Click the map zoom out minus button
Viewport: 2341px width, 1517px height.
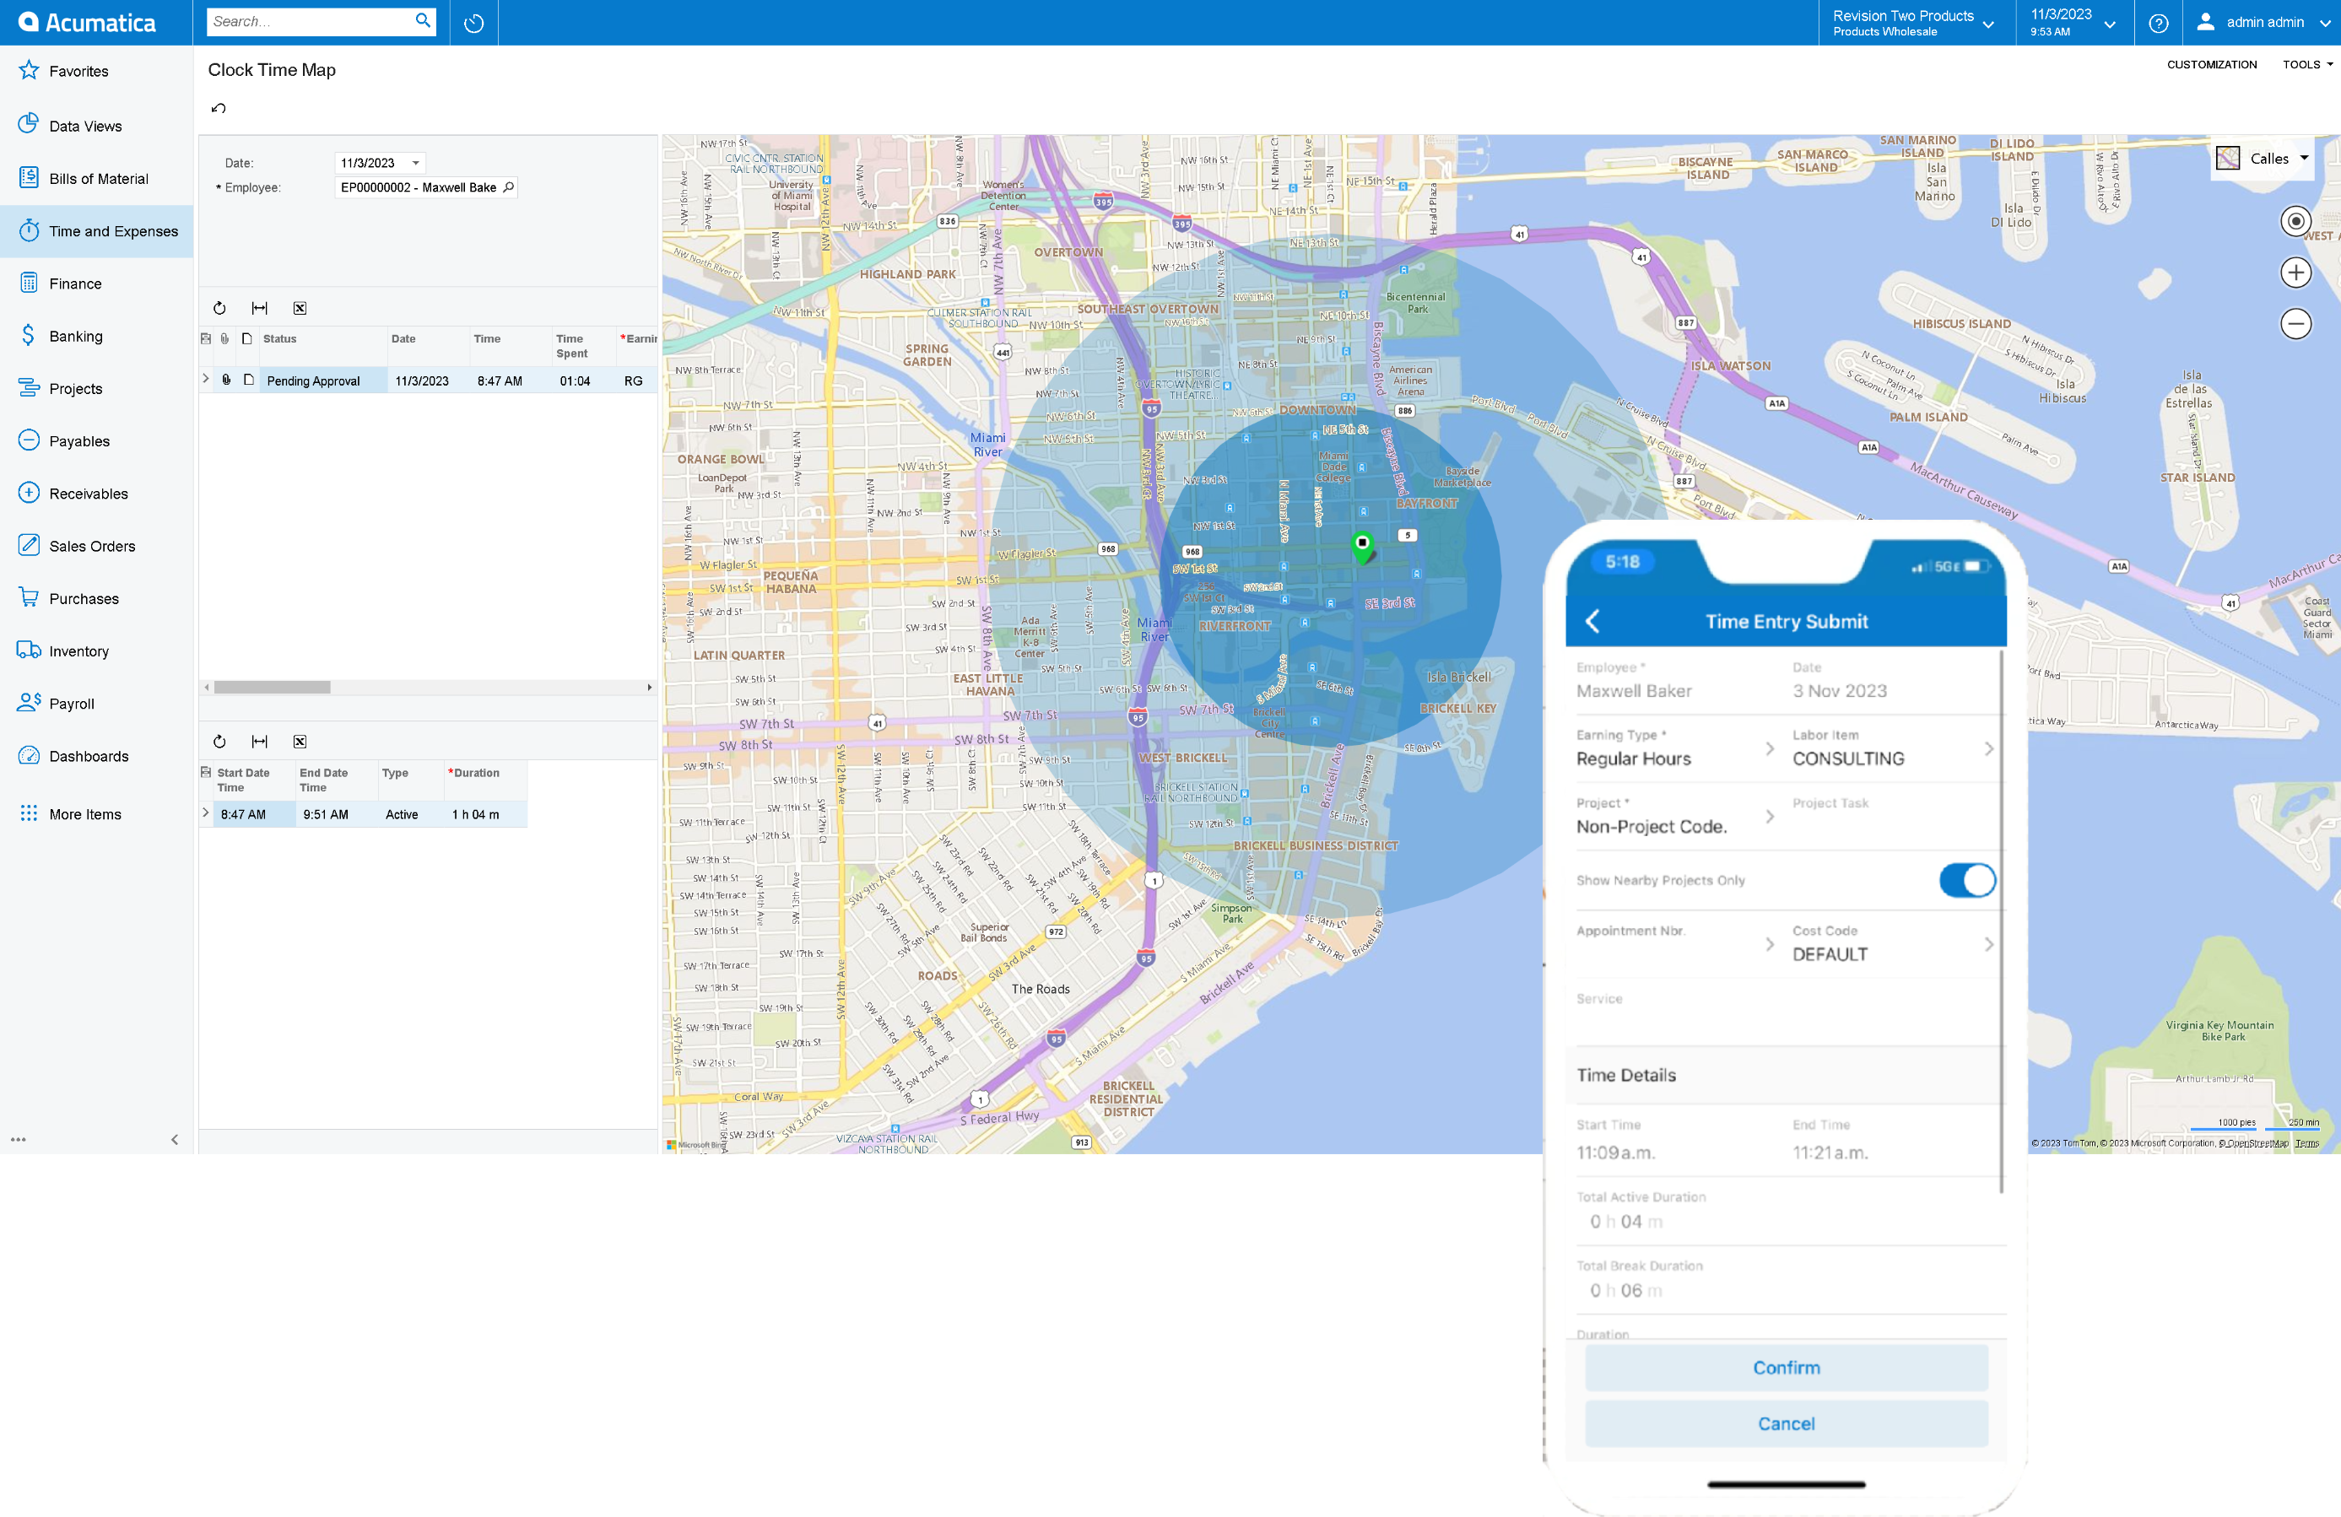2295,323
